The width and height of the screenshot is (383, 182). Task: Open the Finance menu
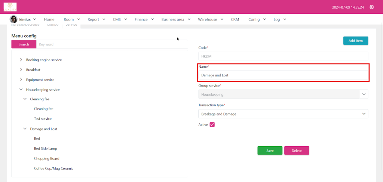144,19
